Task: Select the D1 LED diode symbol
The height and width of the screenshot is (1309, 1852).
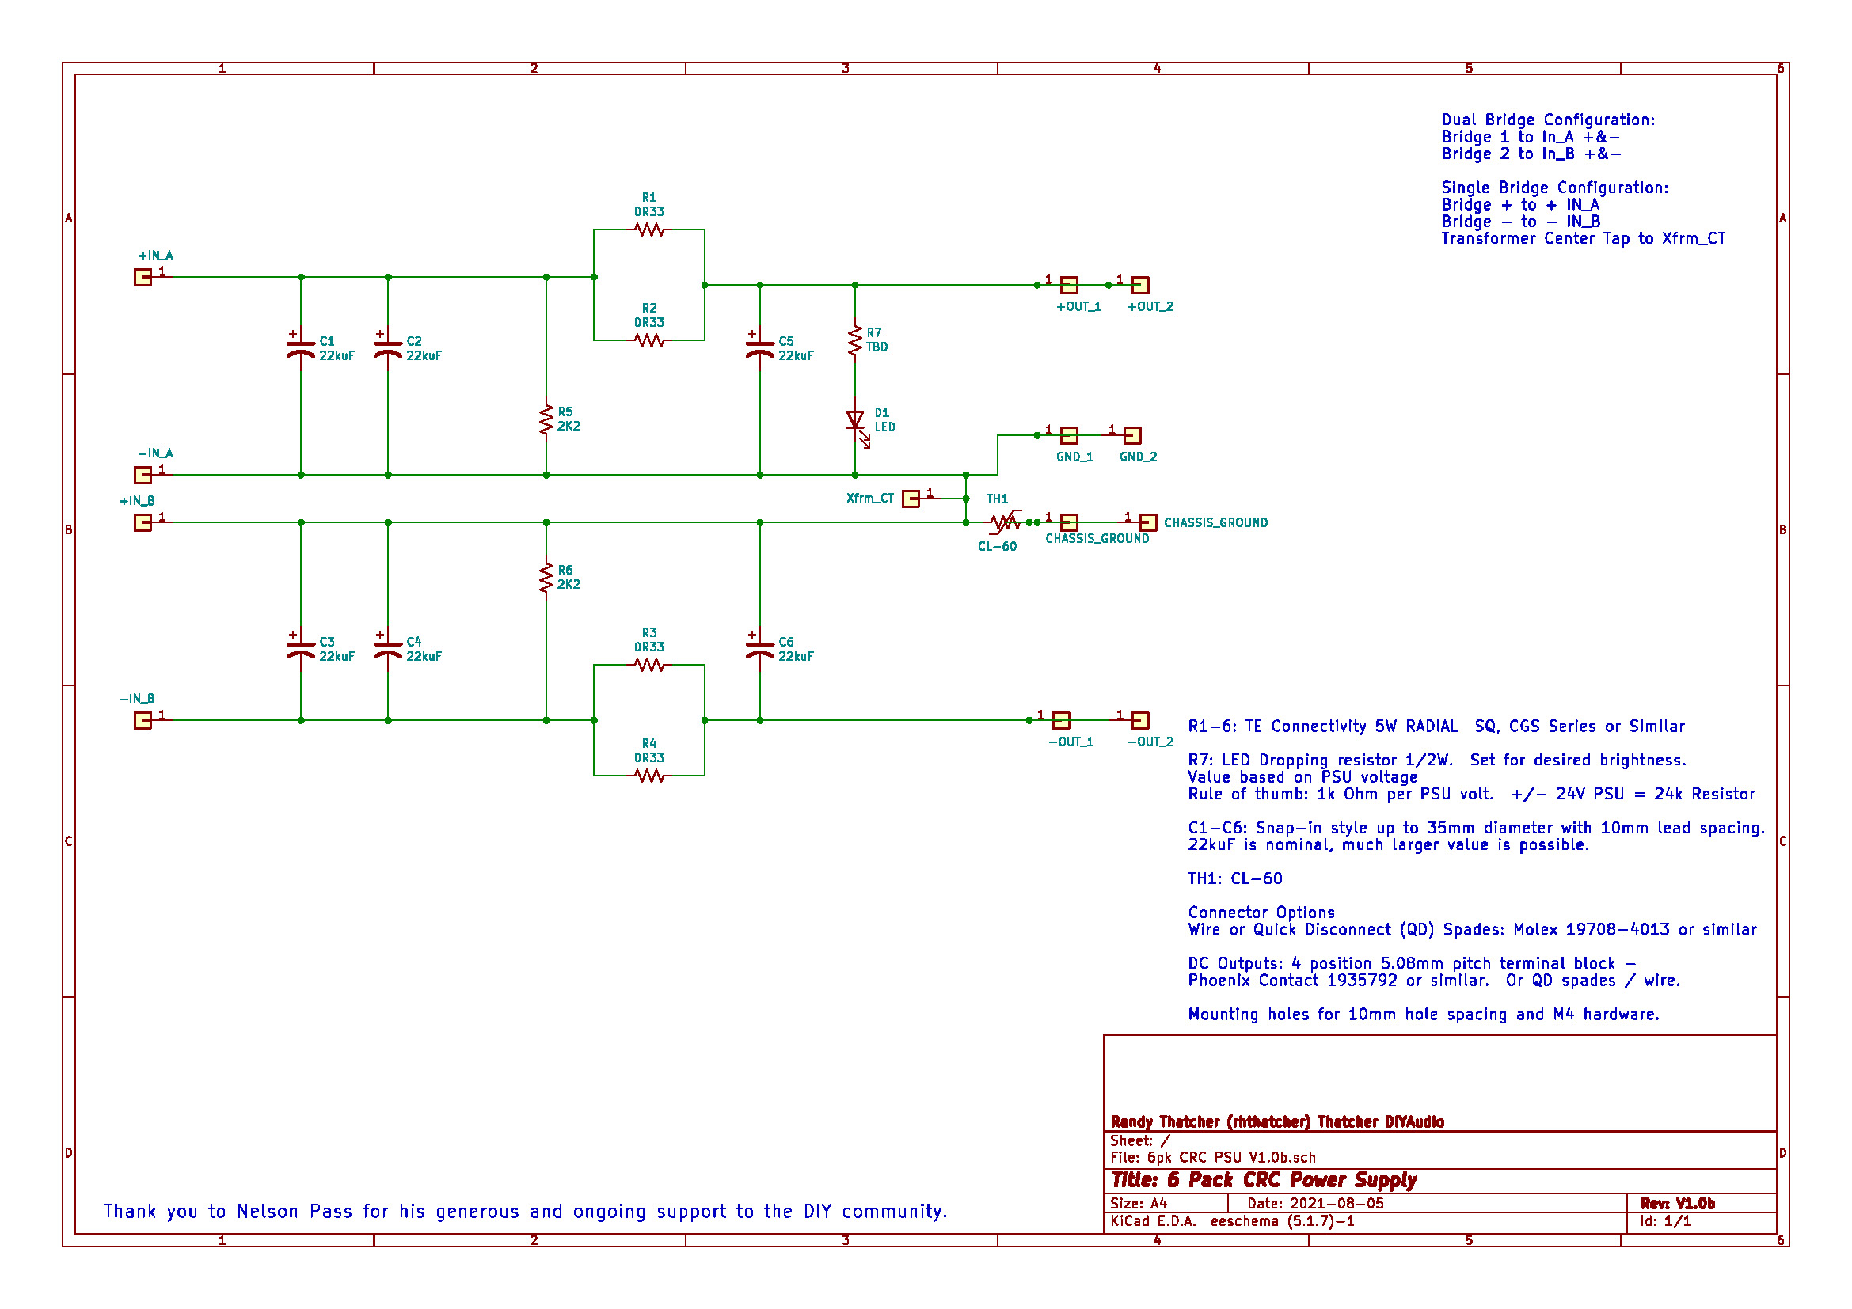Action: (x=857, y=424)
